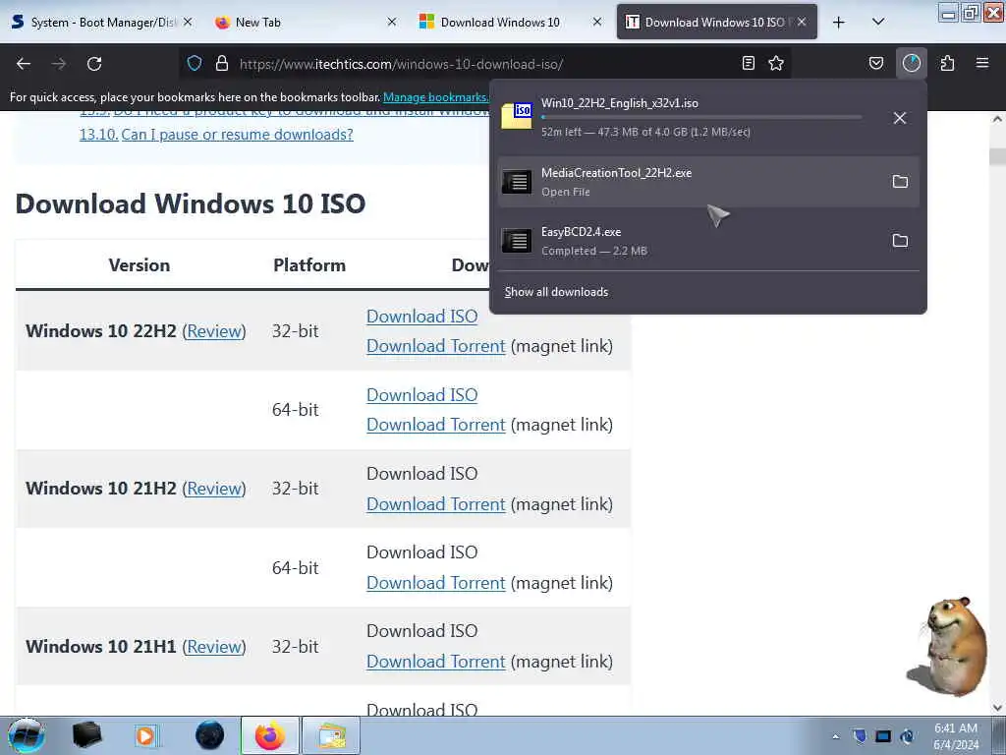
Task: Open the ISO file icon in downloads
Action: coord(517,116)
